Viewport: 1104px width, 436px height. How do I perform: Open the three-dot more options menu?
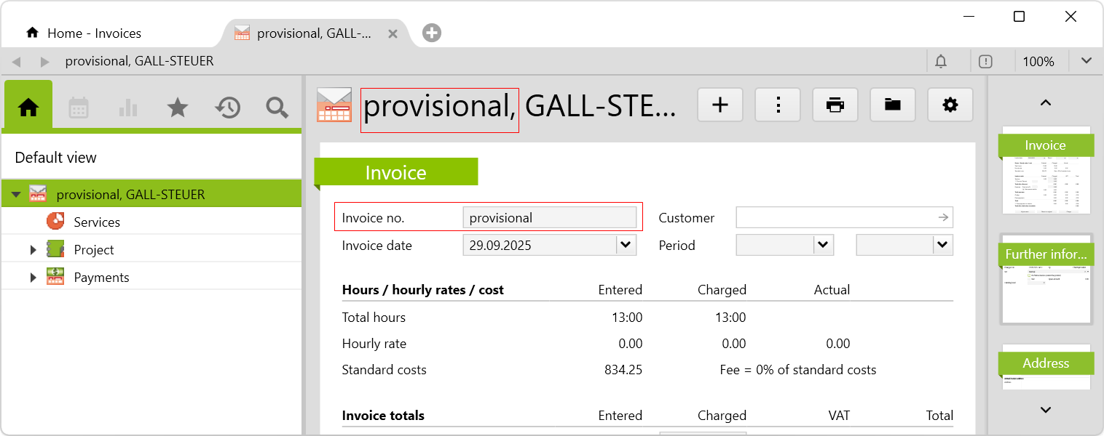click(777, 105)
